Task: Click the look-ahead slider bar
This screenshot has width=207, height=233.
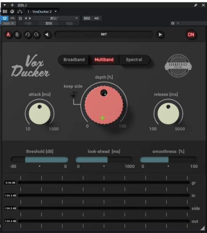Action: pos(104,160)
